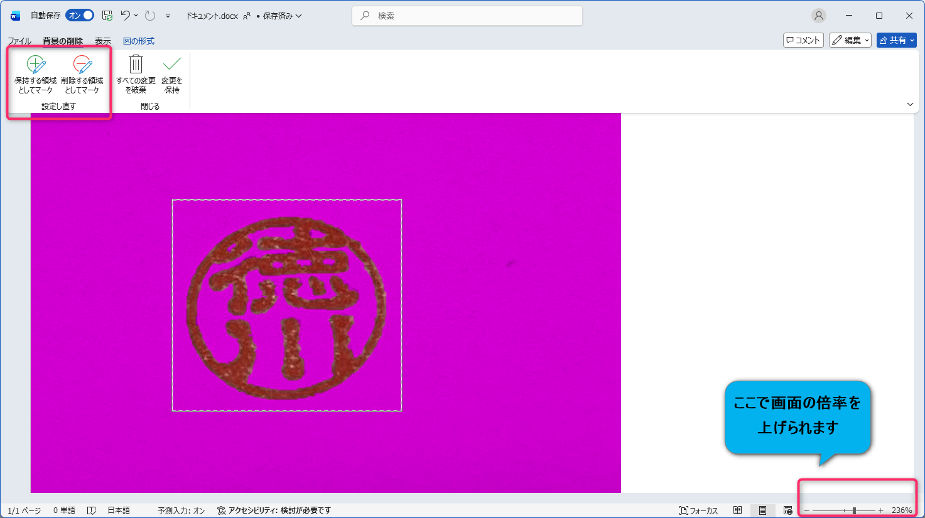Open the Quick Access Toolbar customize dropdown
925x518 pixels.
(x=168, y=16)
